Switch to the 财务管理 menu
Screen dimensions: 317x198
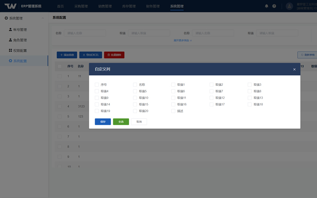click(153, 6)
